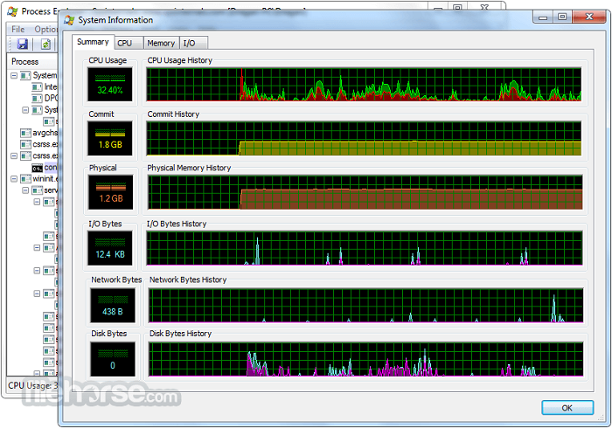Click the CPU Usage History graph

[x=363, y=85]
